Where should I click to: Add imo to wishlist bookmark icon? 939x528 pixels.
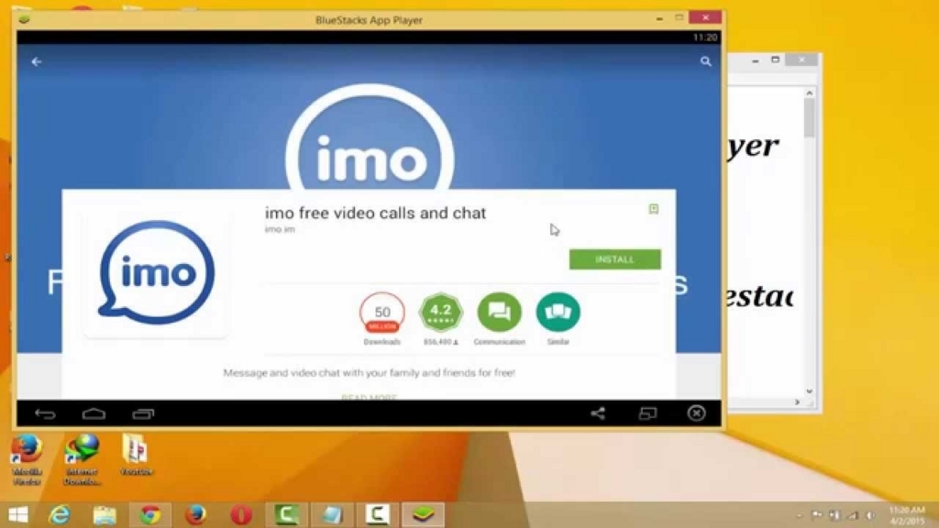click(x=654, y=209)
